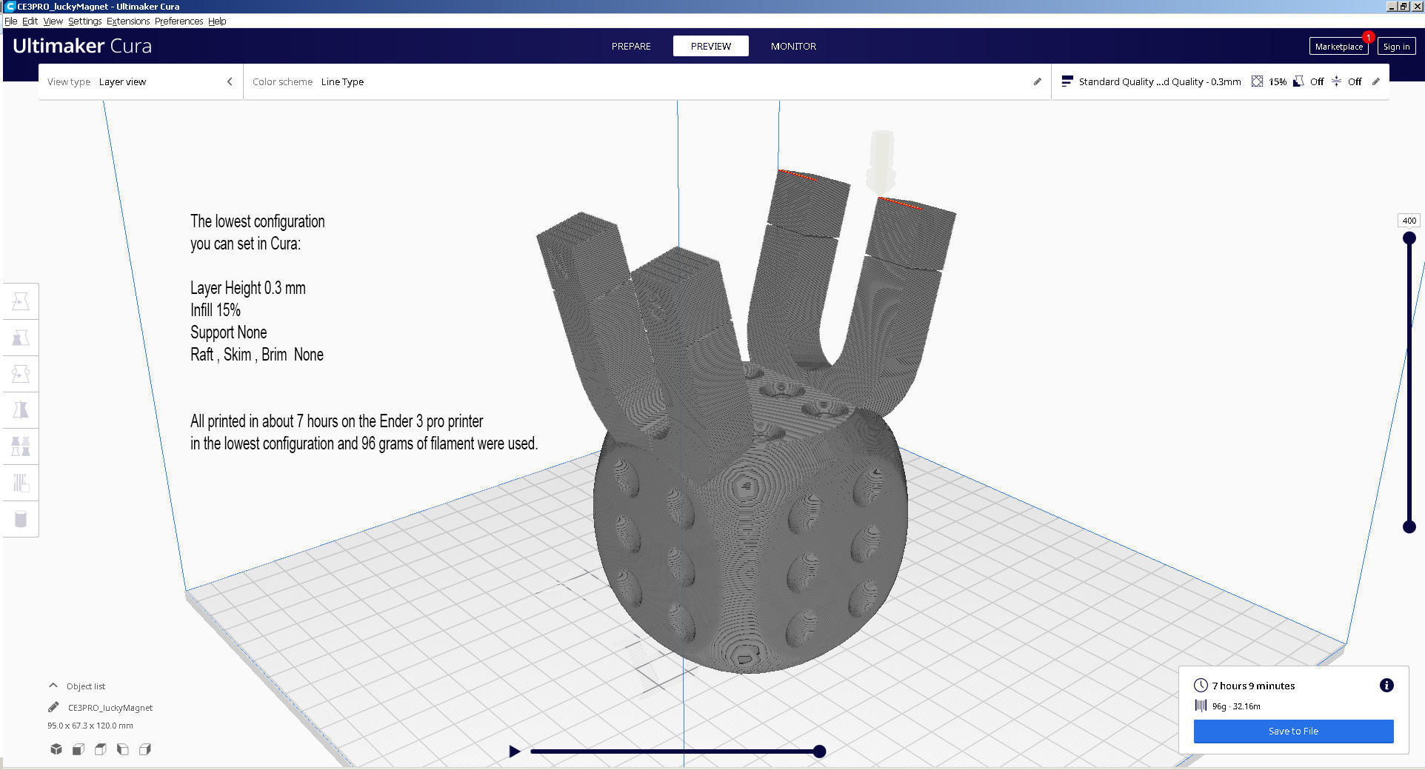Click the 7 hours 9 minutes estimate
This screenshot has width=1425, height=770.
[x=1253, y=686]
